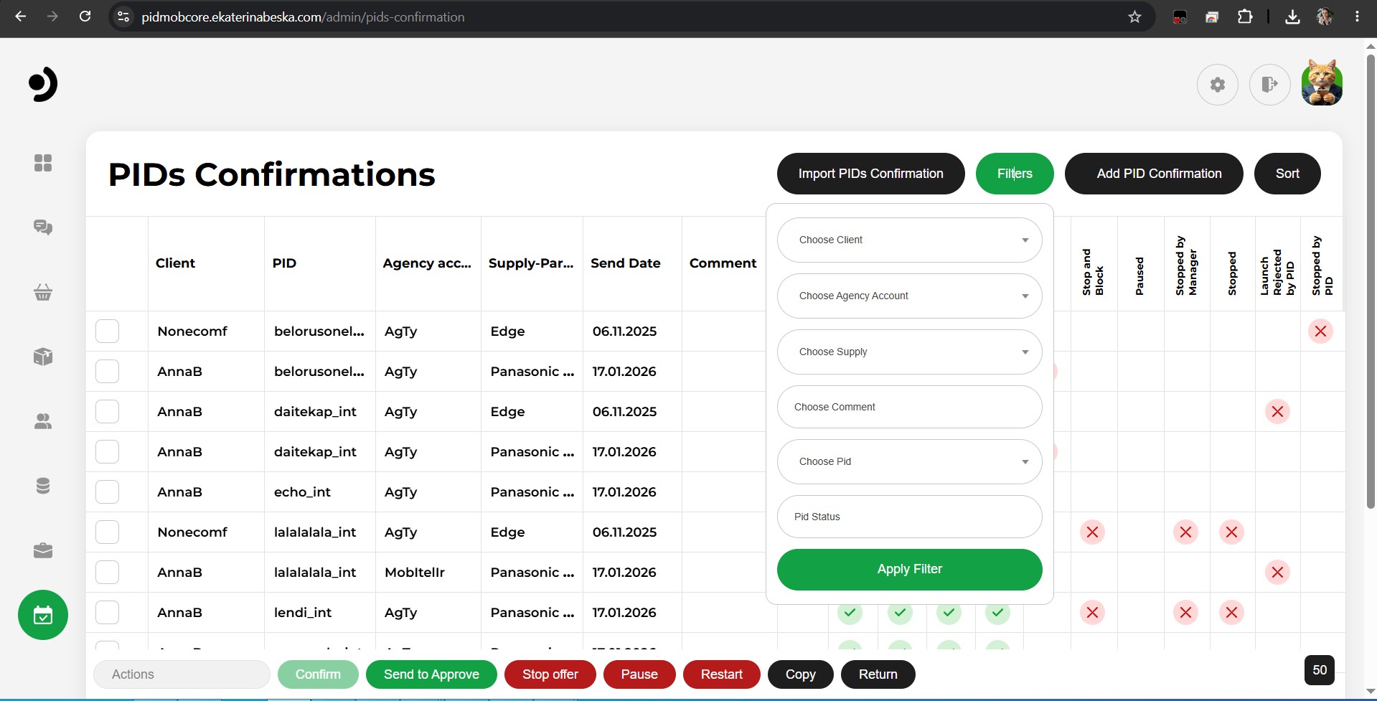The width and height of the screenshot is (1377, 701).
Task: Click Stop and Block red X in lendi_int row
Action: 1092,613
